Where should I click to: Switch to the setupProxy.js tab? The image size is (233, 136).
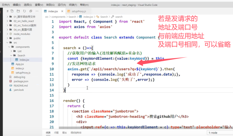[77, 11]
